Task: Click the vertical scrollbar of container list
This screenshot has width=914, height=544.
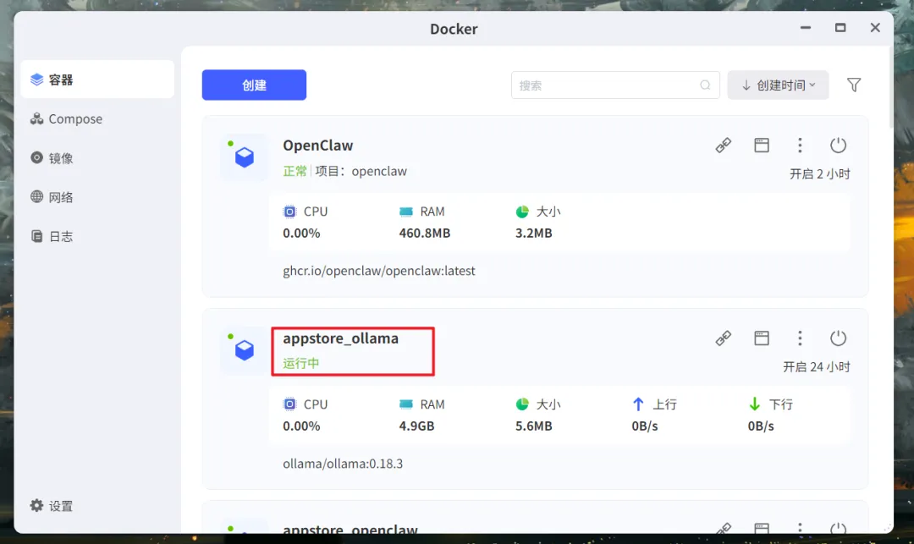Action: pos(890,87)
